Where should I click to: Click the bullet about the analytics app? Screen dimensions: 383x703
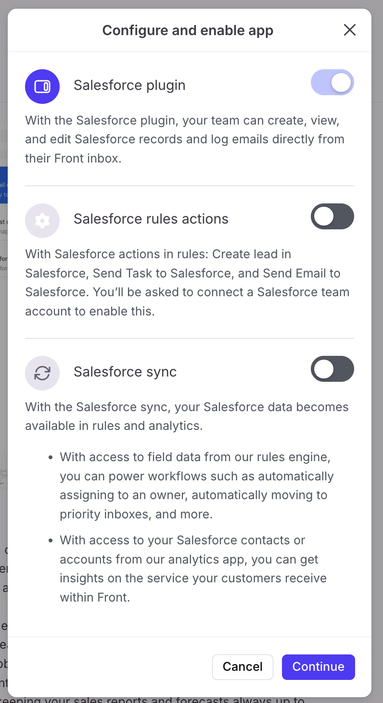pos(192,569)
